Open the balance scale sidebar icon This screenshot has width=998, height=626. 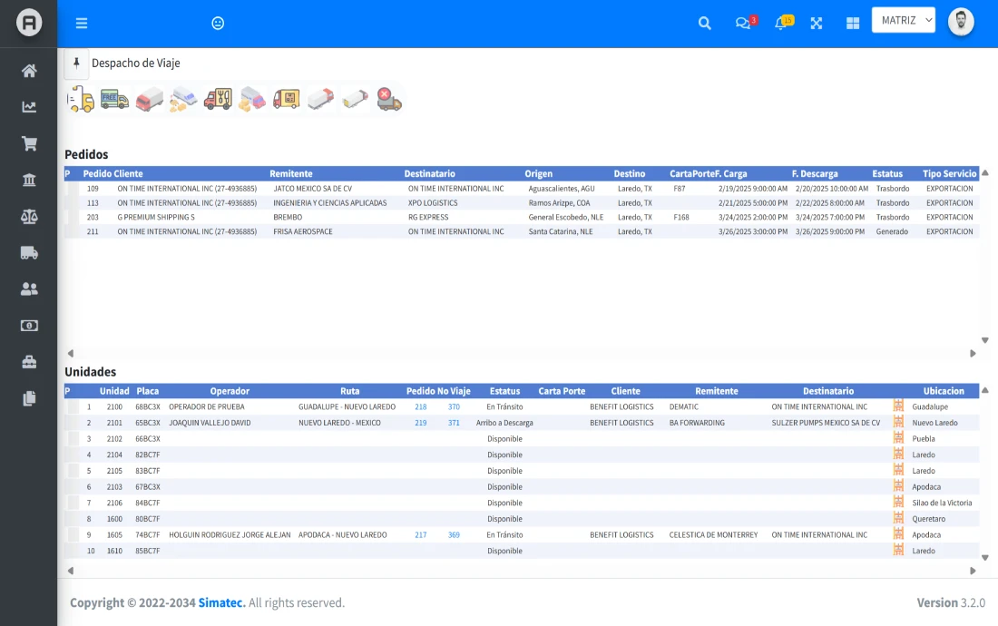pyautogui.click(x=29, y=216)
